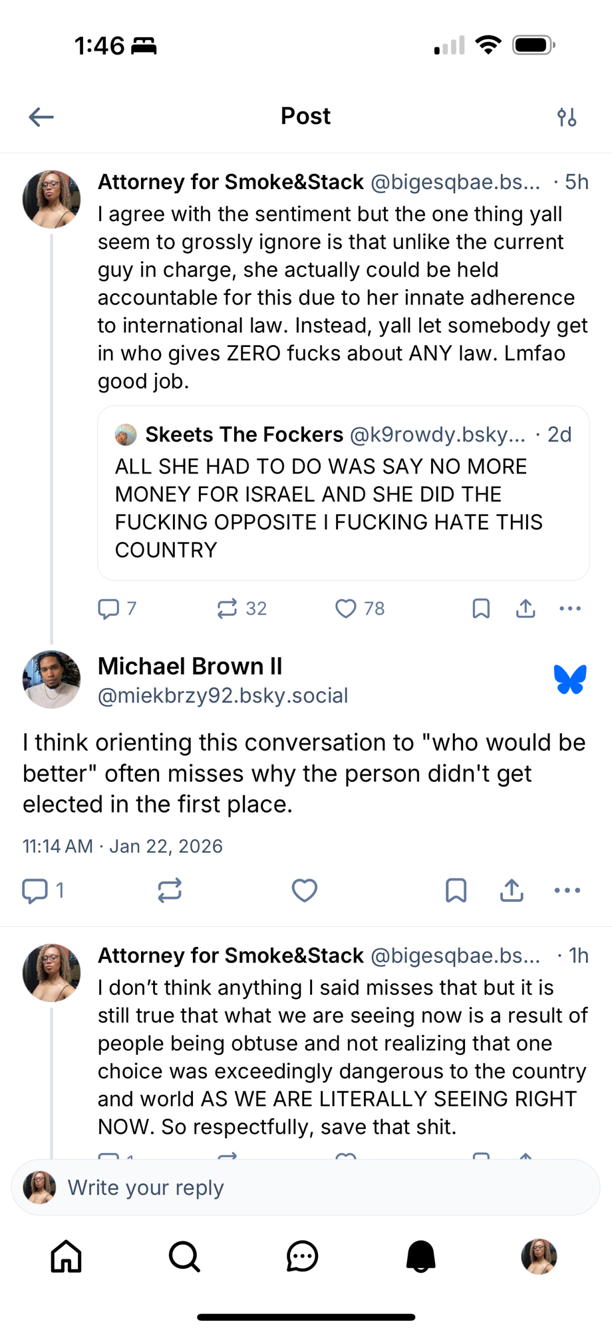Viewport: 612px width, 1332px height.
Task: Reply to Michael Brown II's post
Action: coord(35,890)
